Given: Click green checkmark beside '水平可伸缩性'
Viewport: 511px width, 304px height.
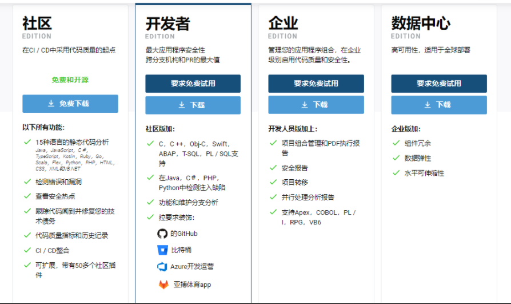Looking at the screenshot, I should [396, 173].
